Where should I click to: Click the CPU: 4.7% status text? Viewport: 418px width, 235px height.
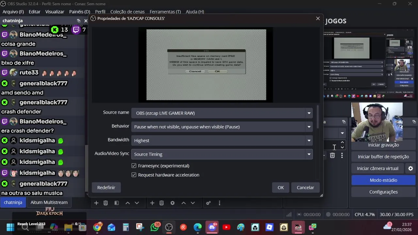[x=365, y=214]
